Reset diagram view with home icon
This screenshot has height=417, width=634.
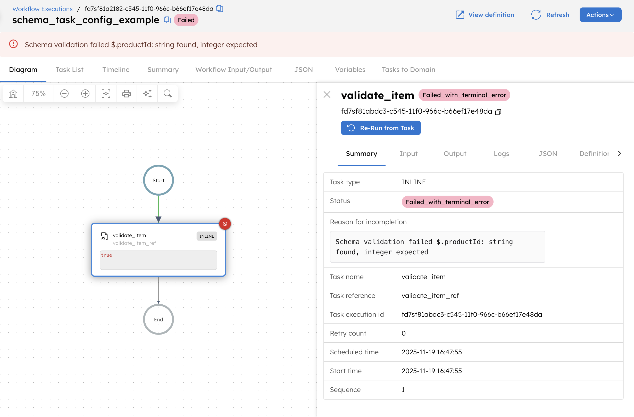point(13,94)
